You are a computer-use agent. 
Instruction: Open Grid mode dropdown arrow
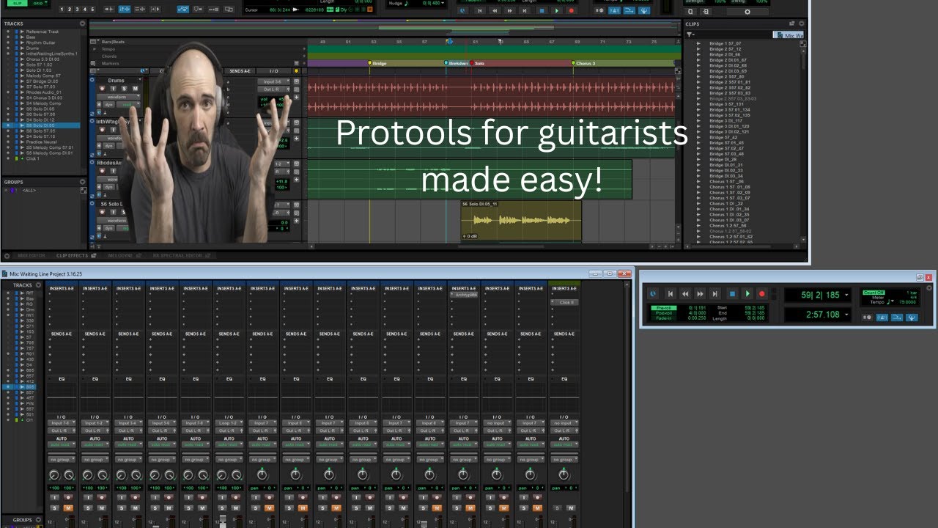tap(46, 3)
